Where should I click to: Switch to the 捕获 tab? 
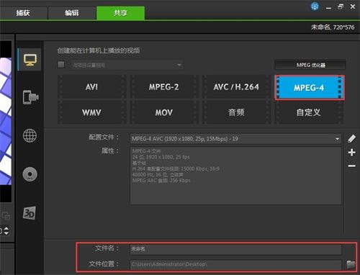[23, 13]
